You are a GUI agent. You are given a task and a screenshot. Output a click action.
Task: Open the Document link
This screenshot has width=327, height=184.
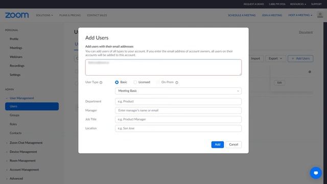point(306,32)
